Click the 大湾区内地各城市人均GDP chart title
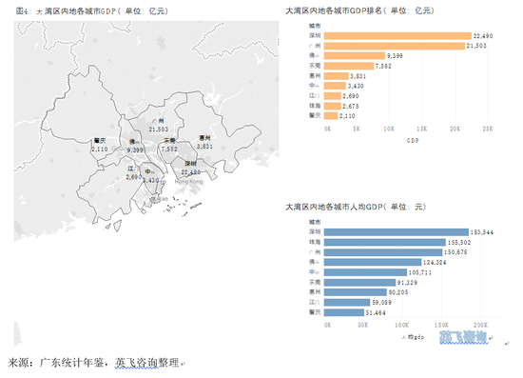 [356, 207]
